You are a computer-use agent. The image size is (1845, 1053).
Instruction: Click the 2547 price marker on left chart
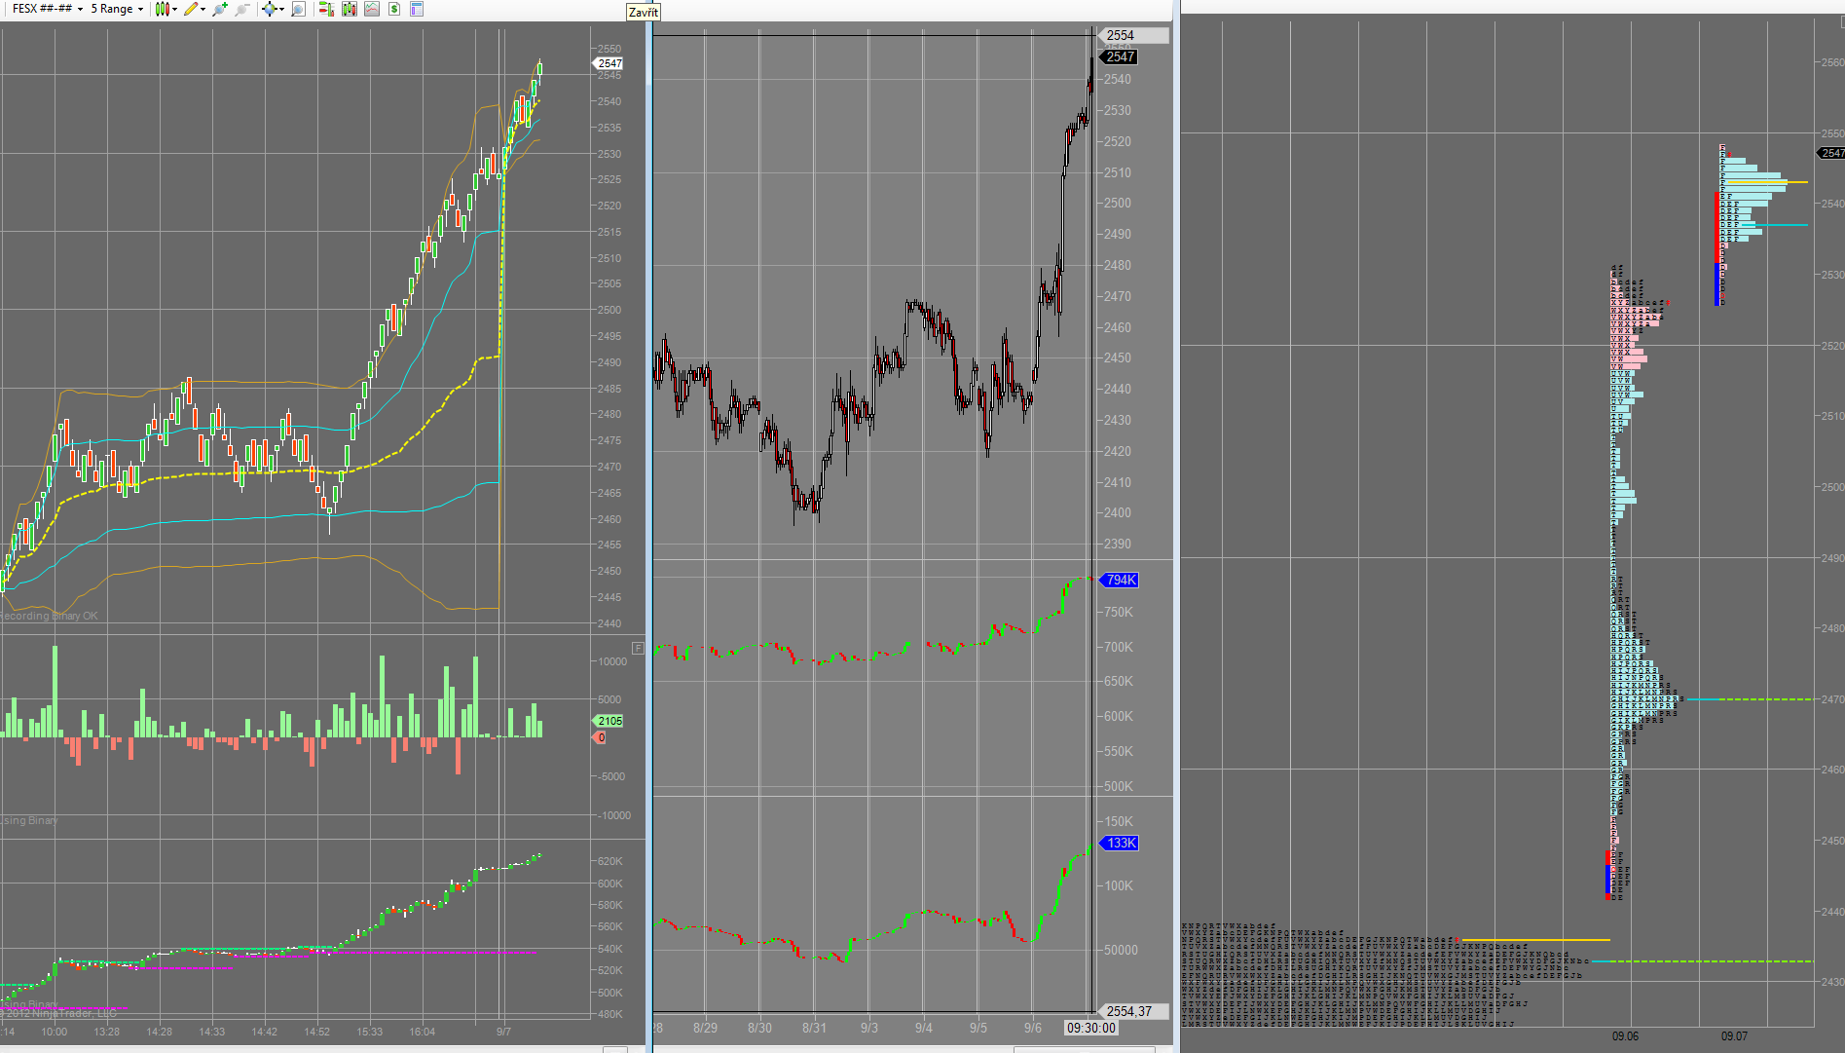click(609, 63)
